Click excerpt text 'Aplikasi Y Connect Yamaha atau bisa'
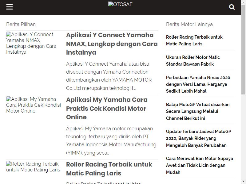Screen dimensions: 246x184 tap(108, 64)
